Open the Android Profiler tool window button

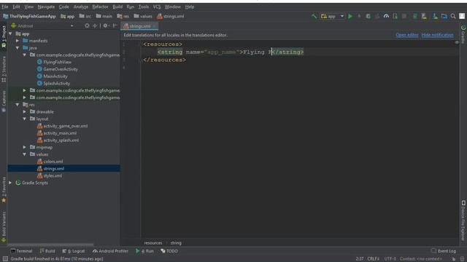(110, 251)
